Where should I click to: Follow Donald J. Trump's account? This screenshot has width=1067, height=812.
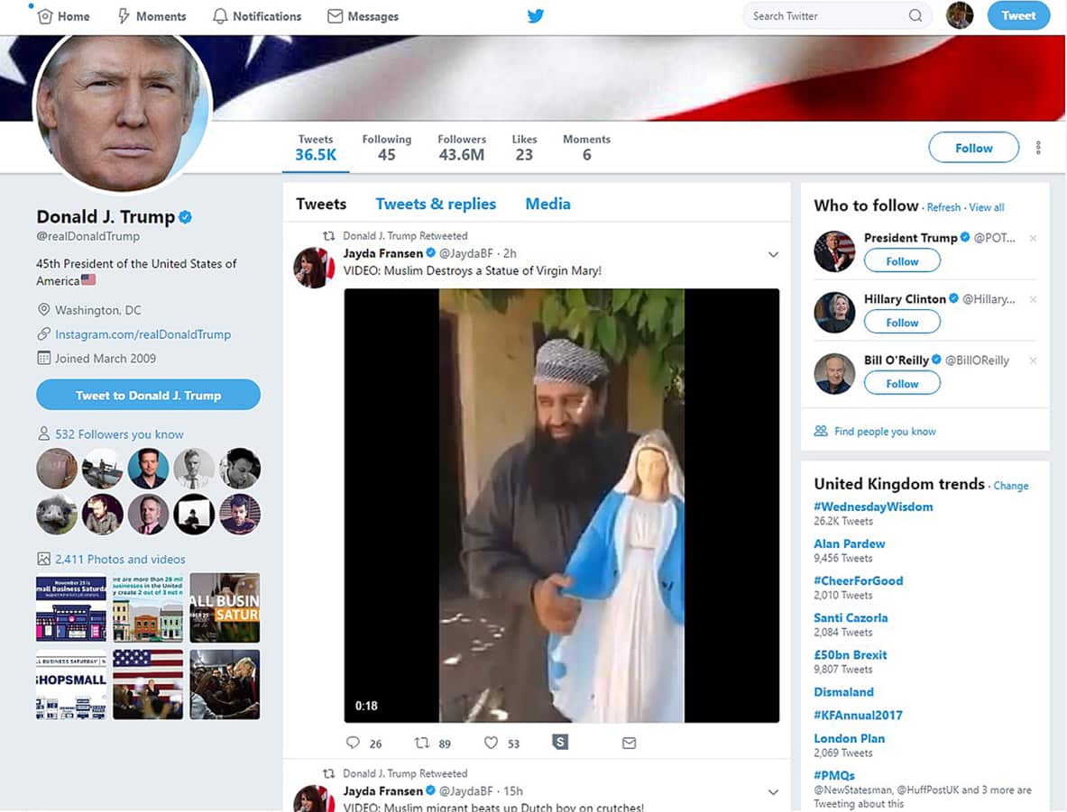click(972, 147)
